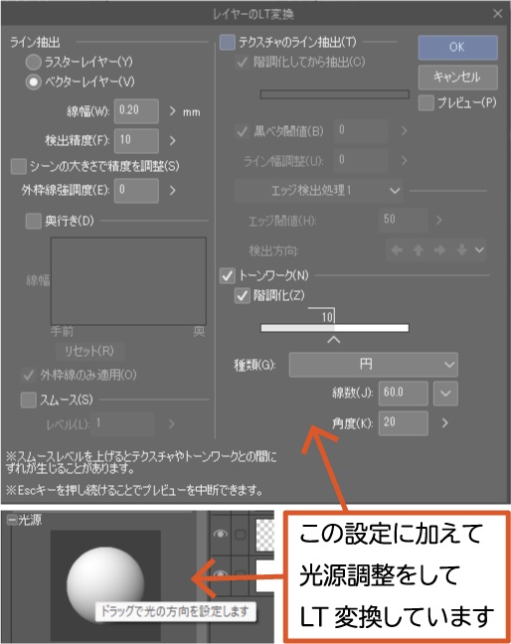Click the 線数 value field 60.0
The image size is (511, 644).
tap(404, 393)
